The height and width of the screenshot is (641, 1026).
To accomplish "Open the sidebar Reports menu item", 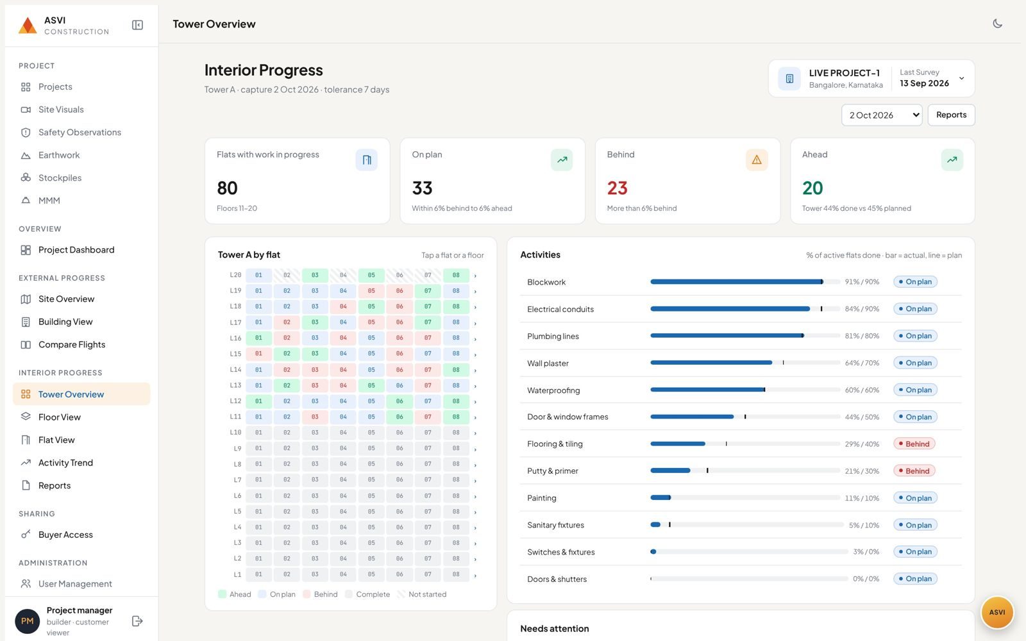I will pyautogui.click(x=81, y=485).
